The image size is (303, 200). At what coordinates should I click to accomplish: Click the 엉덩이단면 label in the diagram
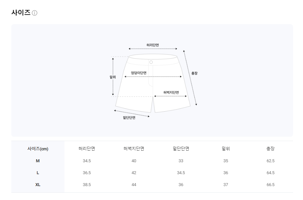pos(139,73)
